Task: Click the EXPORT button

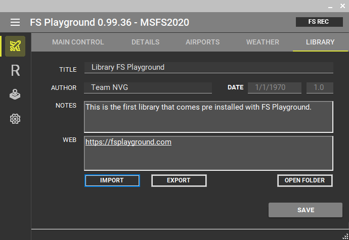Action: pos(179,180)
